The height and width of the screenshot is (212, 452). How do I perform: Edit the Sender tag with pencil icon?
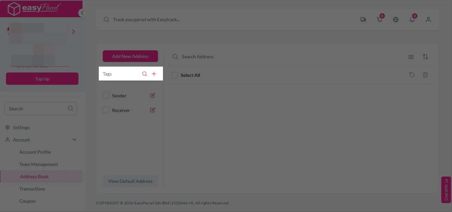152,95
